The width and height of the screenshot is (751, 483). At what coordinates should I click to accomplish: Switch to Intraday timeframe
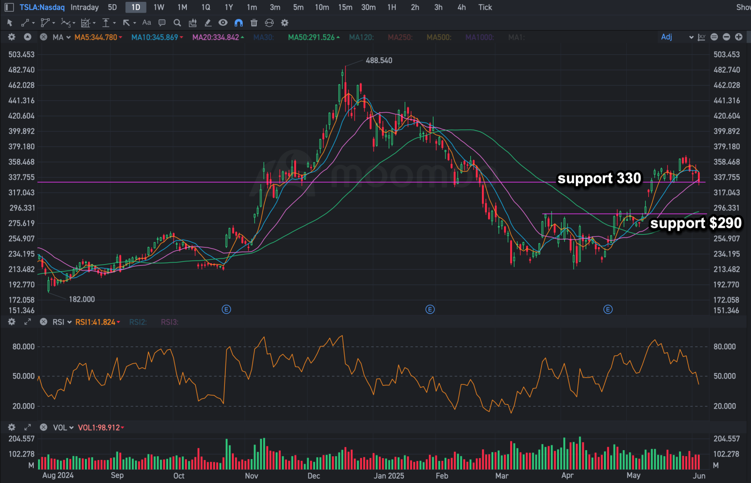[84, 8]
